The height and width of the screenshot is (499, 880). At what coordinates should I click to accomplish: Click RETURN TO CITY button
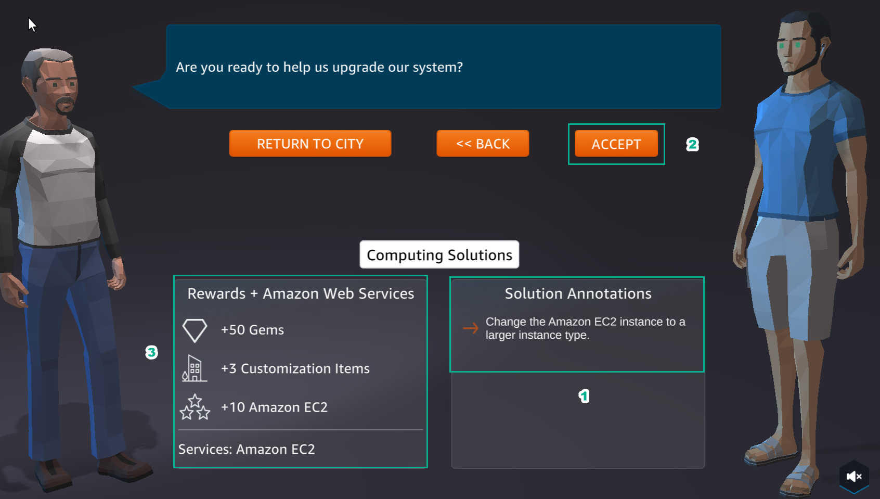tap(310, 144)
